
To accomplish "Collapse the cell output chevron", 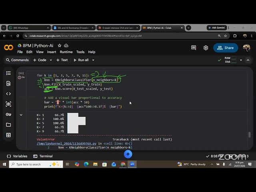I will [x=21, y=115].
